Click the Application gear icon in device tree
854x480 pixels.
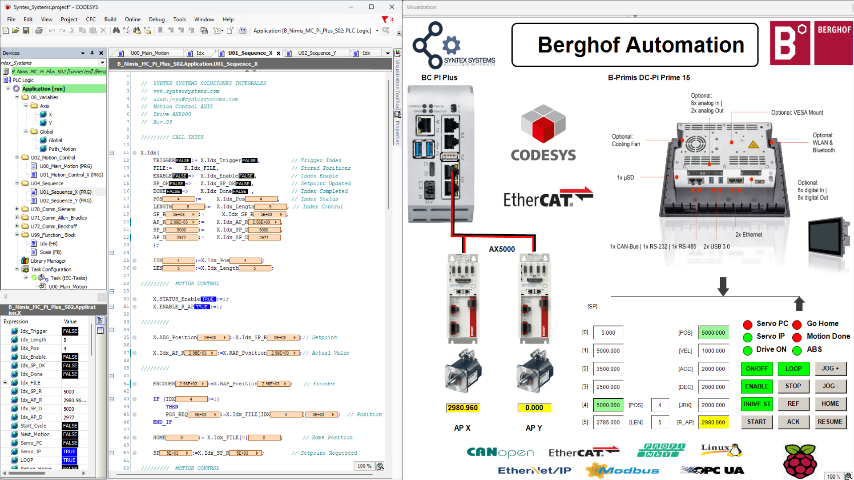point(16,89)
